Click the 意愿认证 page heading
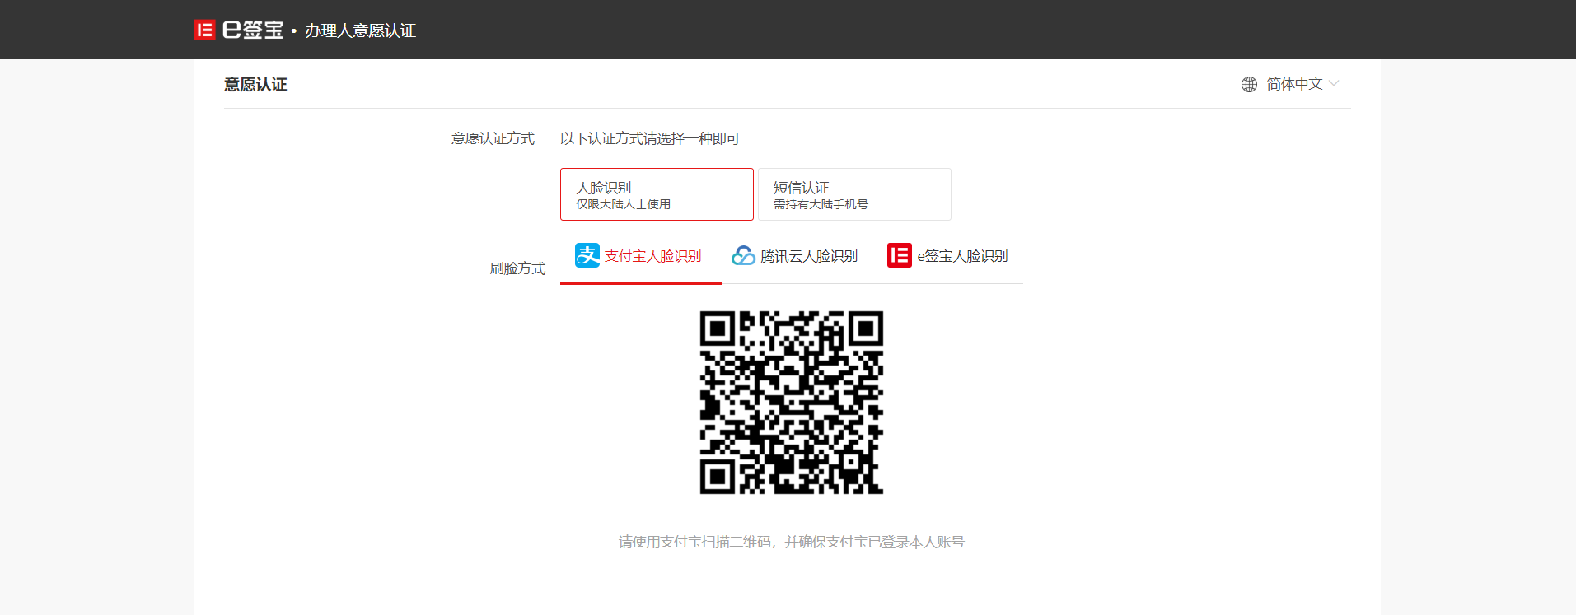The width and height of the screenshot is (1576, 615). pos(255,85)
